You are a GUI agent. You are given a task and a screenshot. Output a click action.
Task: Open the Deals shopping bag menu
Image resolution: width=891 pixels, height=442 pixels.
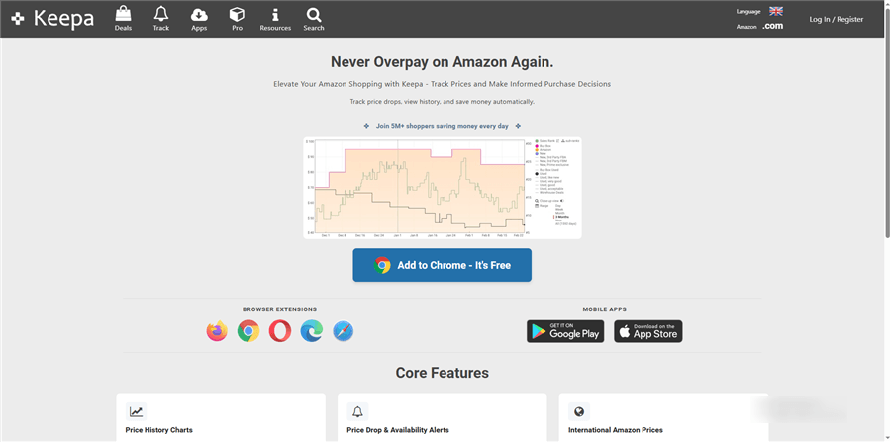coord(123,19)
